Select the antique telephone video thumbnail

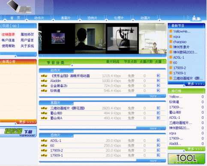[x=122, y=39]
